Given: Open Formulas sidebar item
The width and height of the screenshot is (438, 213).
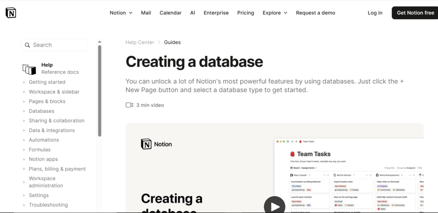Looking at the screenshot, I should point(40,150).
